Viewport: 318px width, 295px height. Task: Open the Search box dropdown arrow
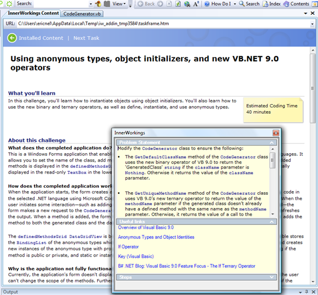(x=91, y=4)
